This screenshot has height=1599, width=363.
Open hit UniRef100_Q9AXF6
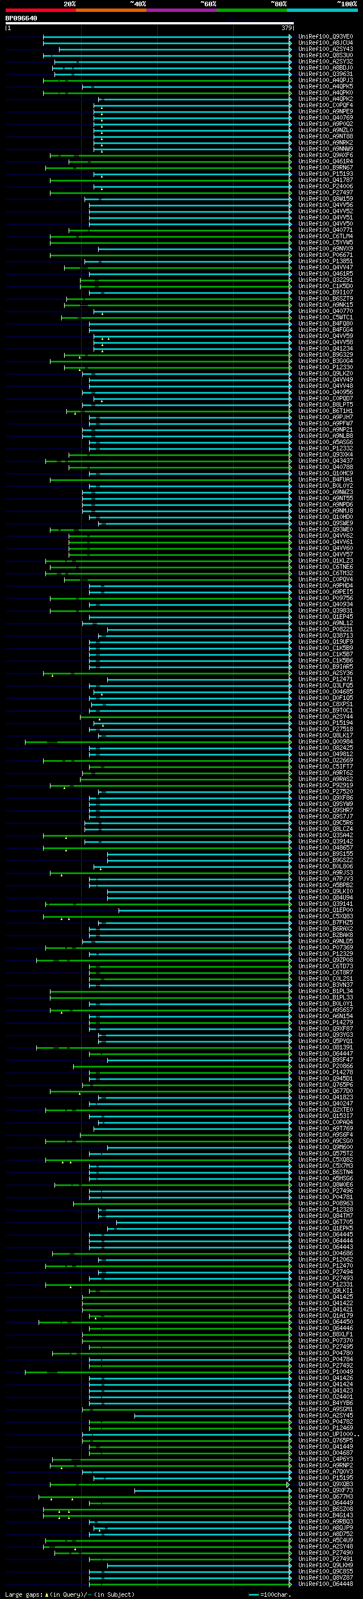tap(325, 155)
